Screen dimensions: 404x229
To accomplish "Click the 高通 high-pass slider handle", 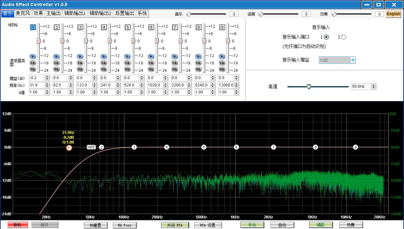I will 308,86.
